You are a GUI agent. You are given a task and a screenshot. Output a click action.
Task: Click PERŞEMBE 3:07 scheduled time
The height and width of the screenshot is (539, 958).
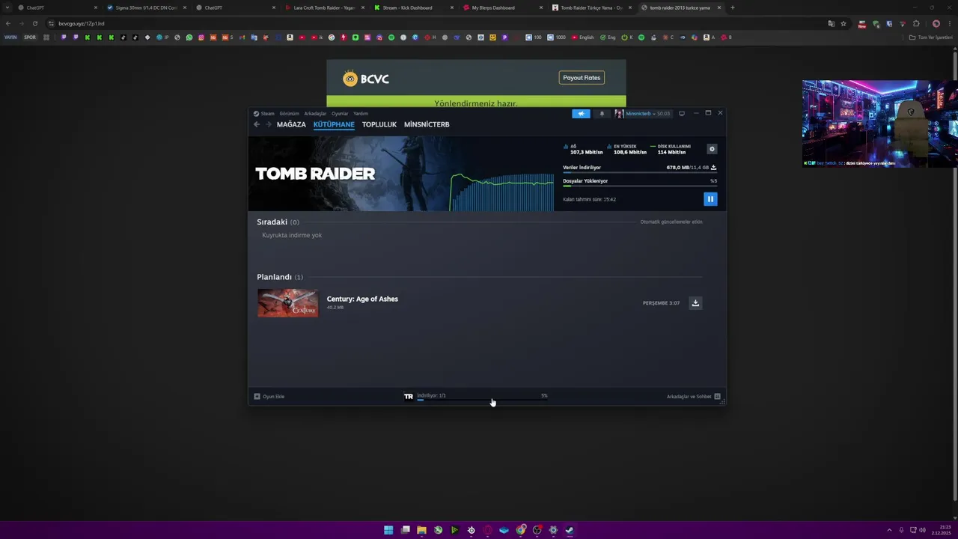661,303
